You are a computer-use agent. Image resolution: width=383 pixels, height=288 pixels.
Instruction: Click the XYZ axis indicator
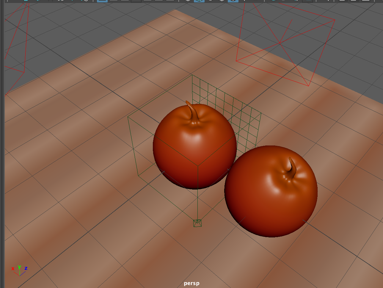(x=20, y=270)
